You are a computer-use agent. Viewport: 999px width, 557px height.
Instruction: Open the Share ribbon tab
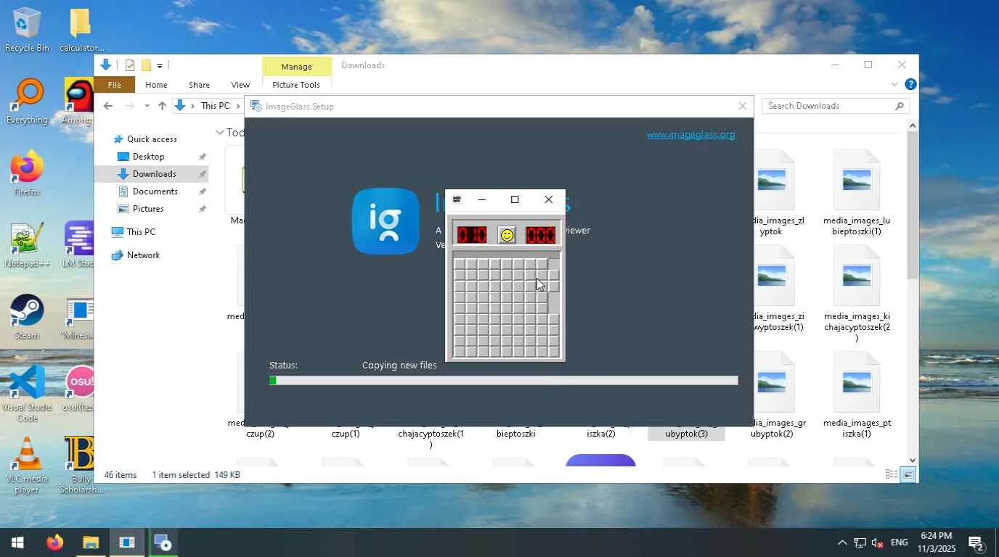tap(199, 85)
